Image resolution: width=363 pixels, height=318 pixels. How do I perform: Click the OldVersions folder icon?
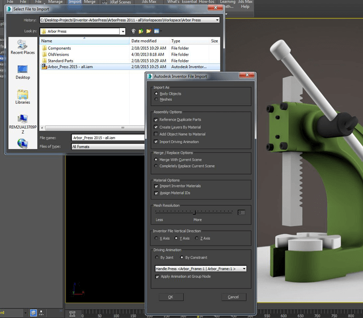(x=44, y=54)
